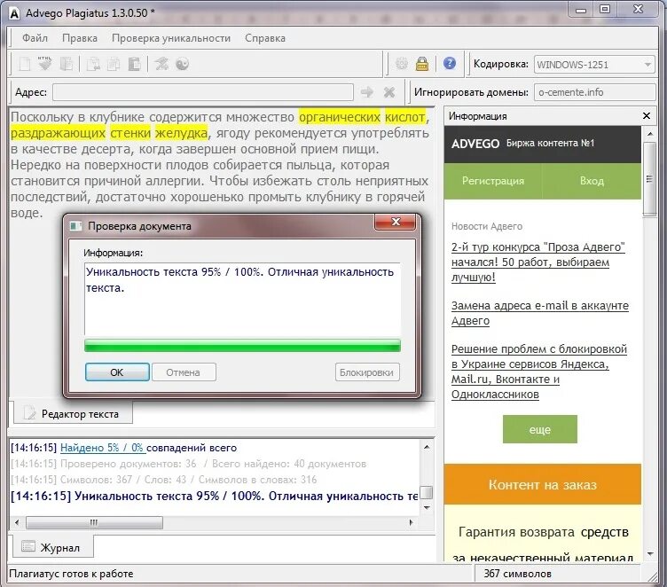Open the Проверка уникальности menu
Screen dimensions: 667x587
(x=171, y=38)
